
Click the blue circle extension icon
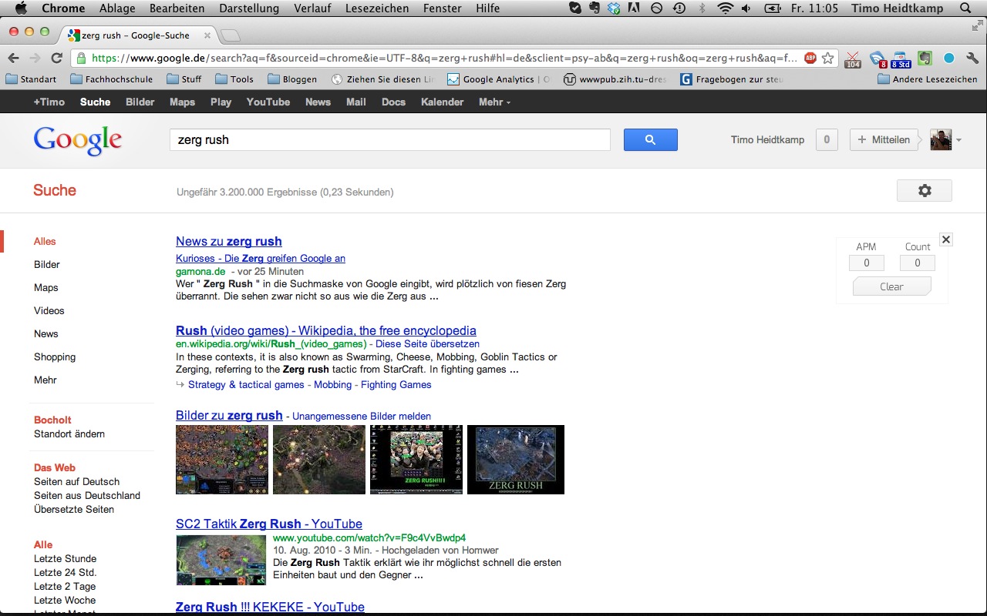(x=949, y=58)
